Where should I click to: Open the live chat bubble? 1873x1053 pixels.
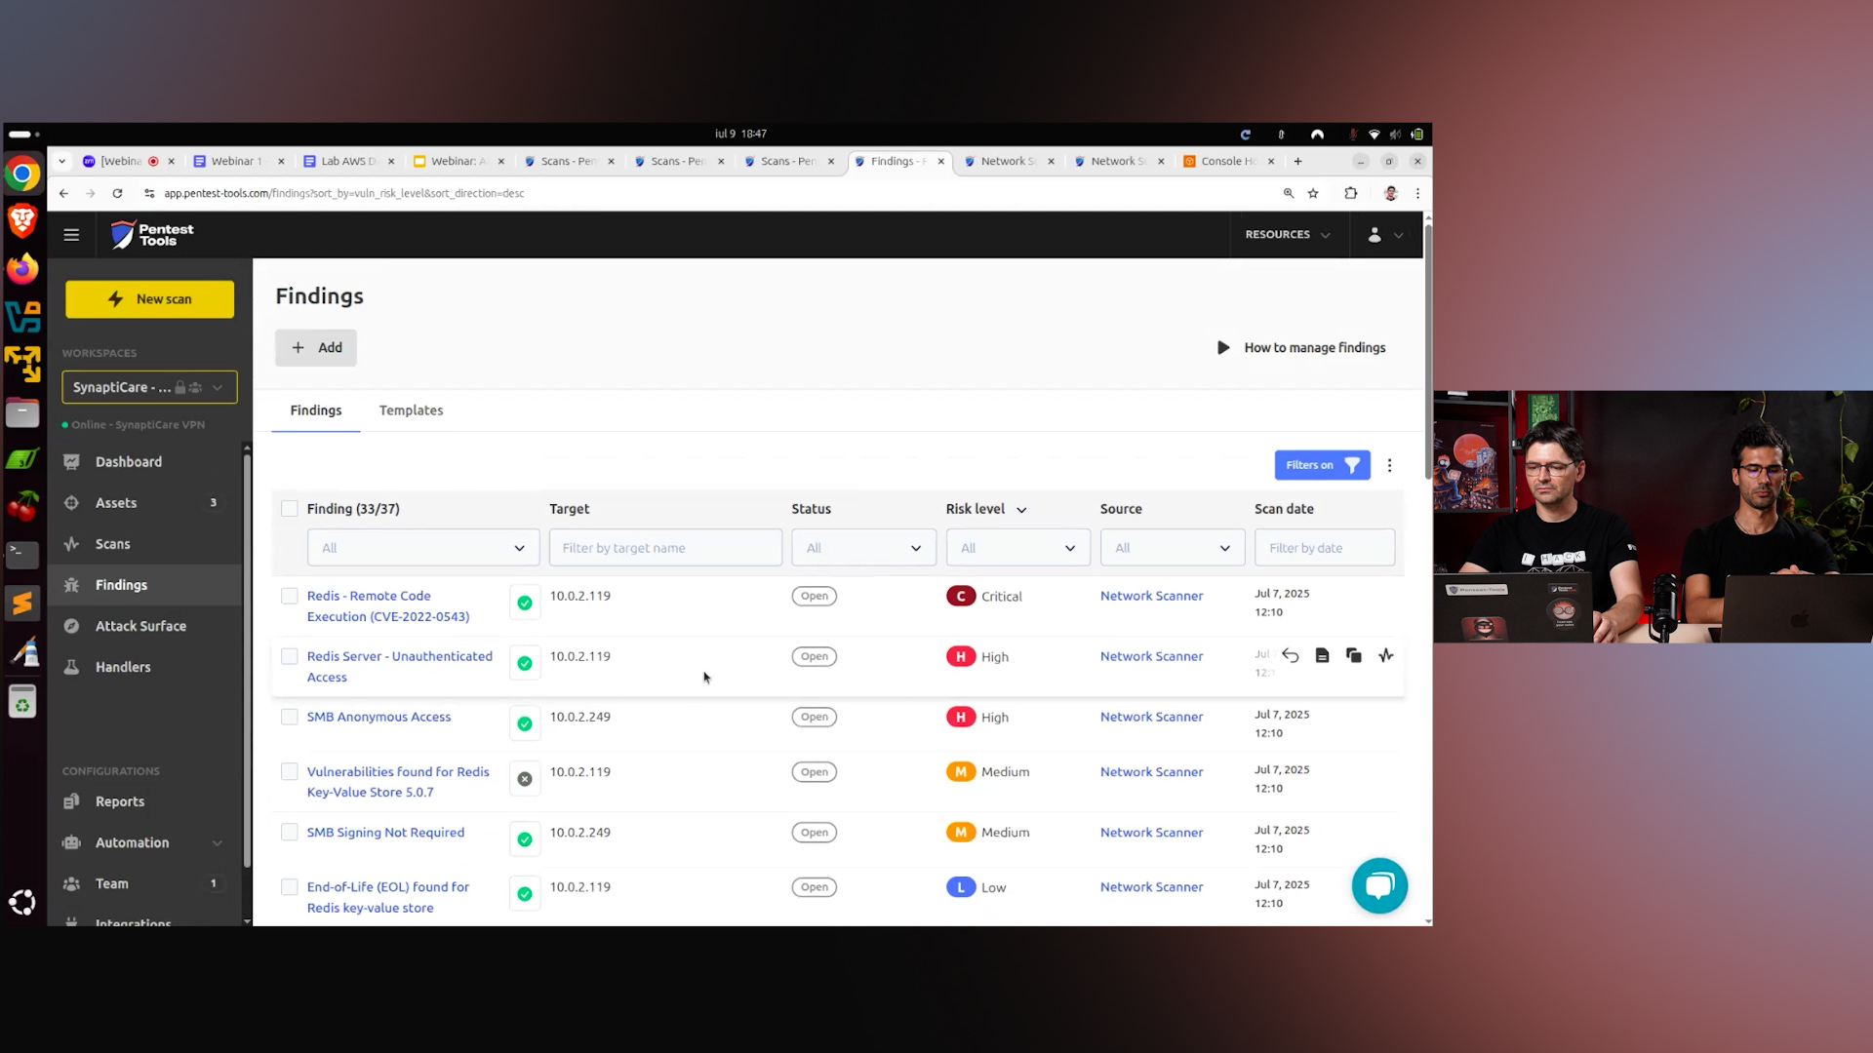tap(1378, 885)
